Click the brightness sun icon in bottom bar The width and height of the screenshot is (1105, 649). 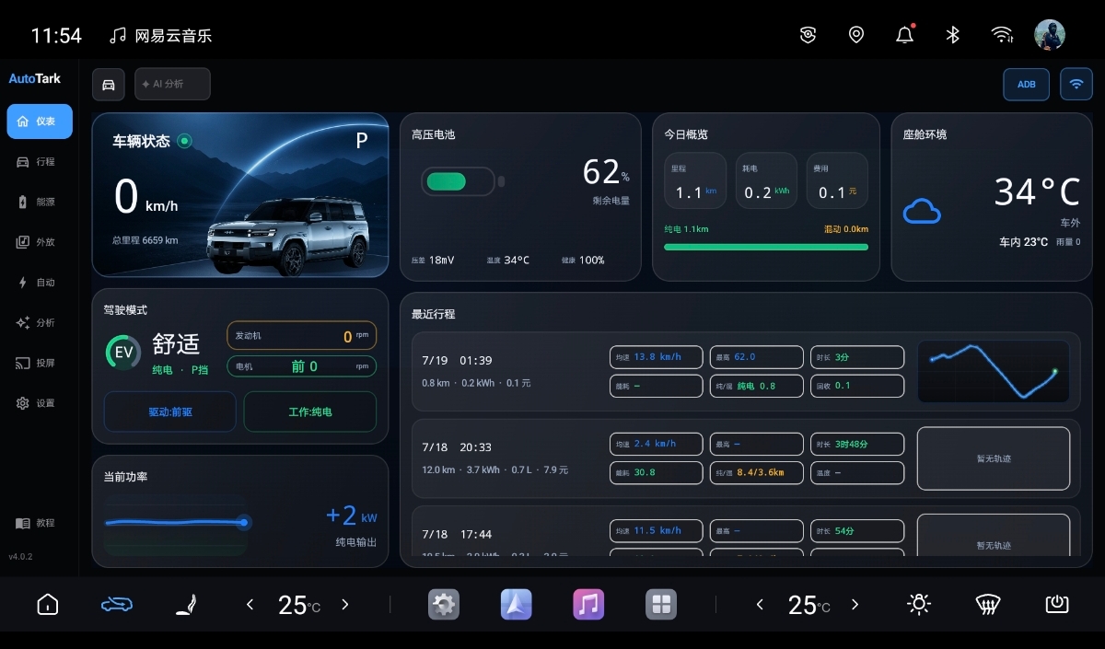(x=918, y=604)
